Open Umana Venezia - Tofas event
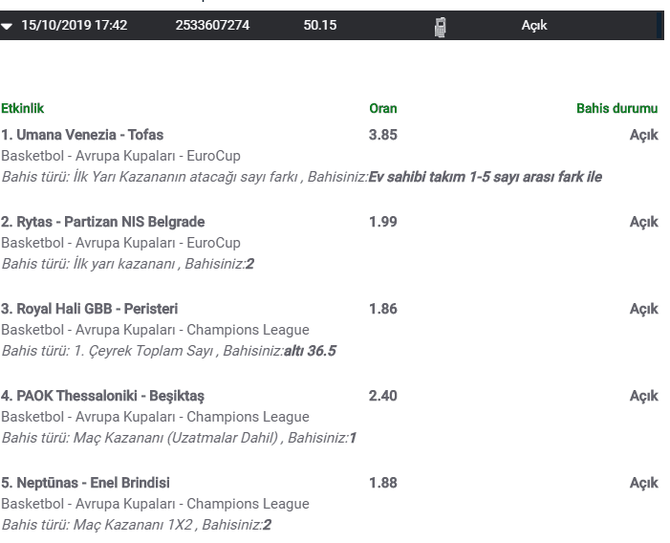This screenshot has width=670, height=543. coord(82,135)
